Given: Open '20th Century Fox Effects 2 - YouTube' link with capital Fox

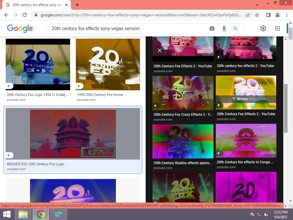Looking at the screenshot, I should [x=183, y=66].
